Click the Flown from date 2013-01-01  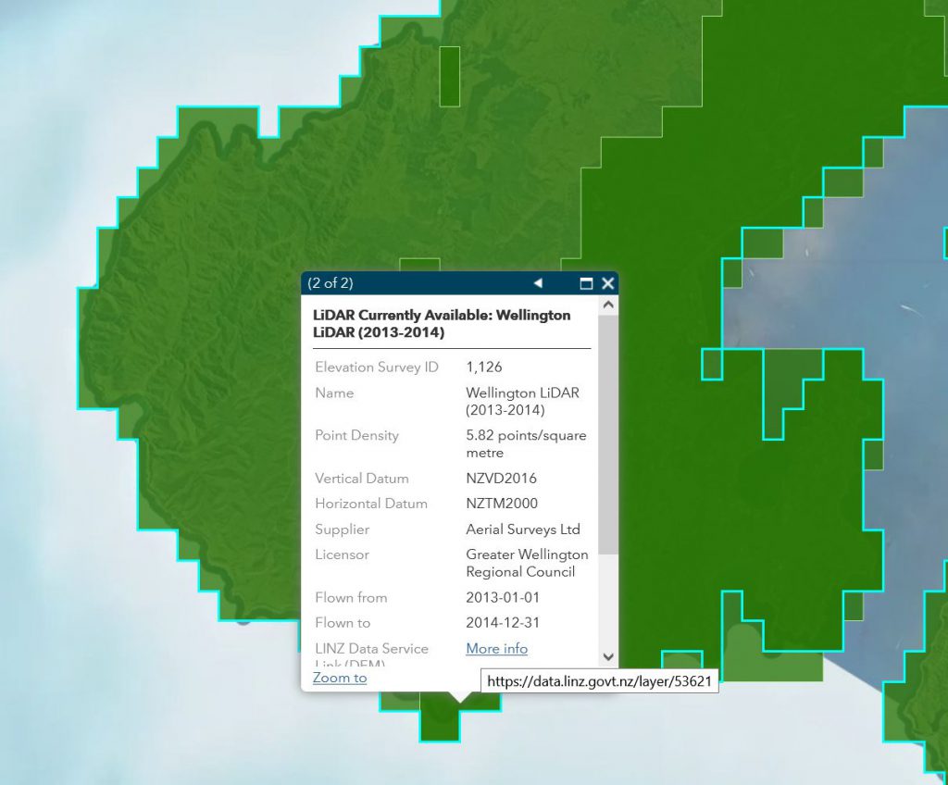[x=502, y=598]
